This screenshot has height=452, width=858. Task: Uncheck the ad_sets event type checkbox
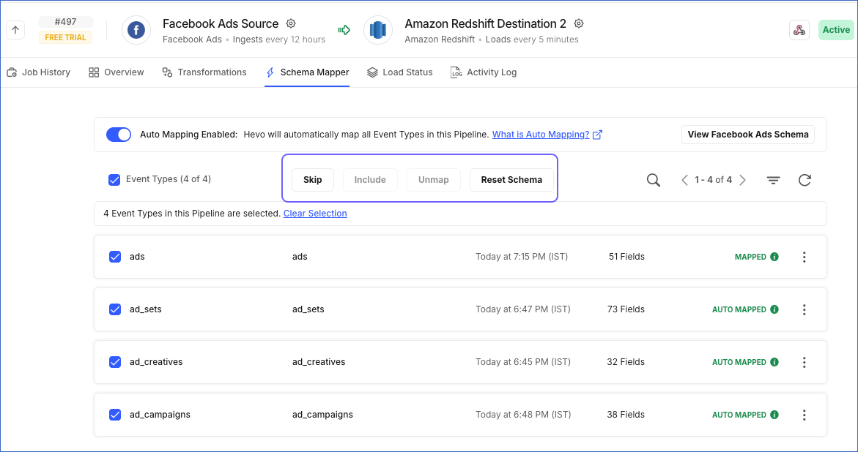click(115, 309)
